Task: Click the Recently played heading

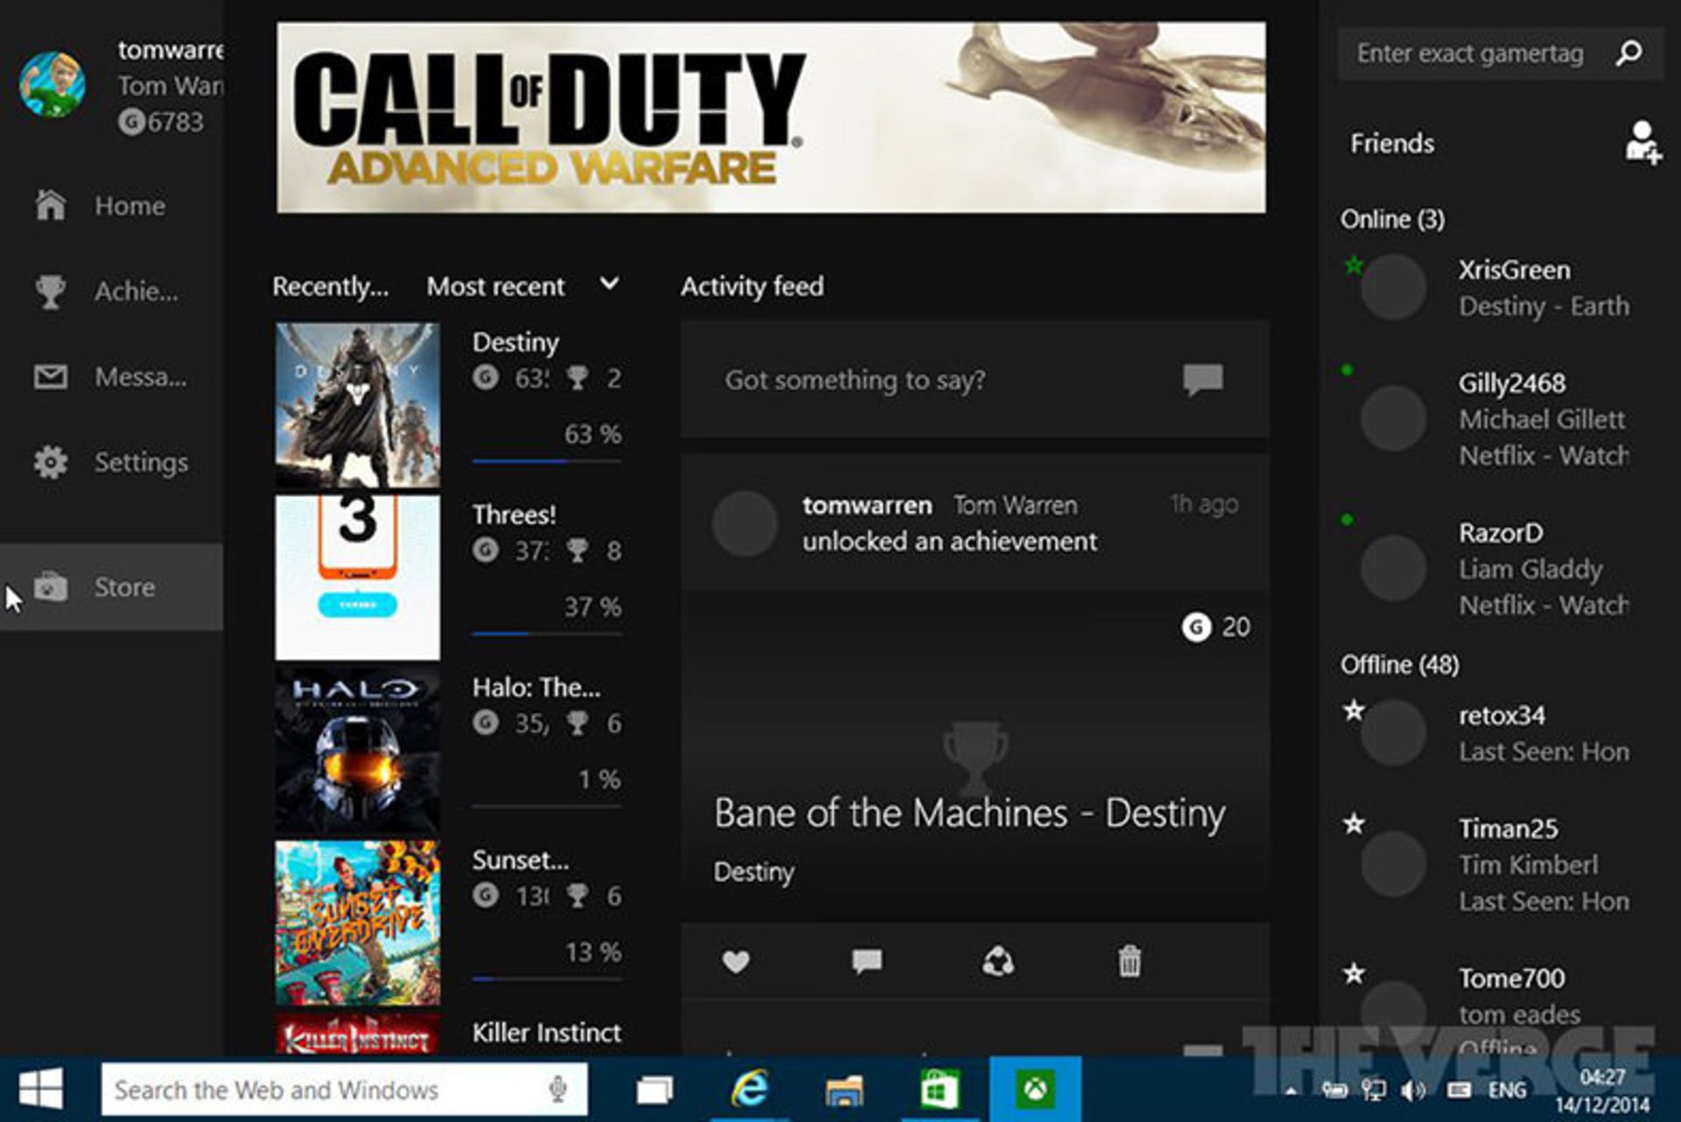Action: 330,286
